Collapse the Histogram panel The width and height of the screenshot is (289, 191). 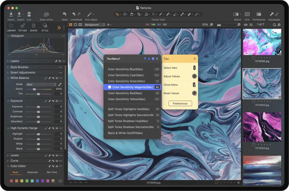point(8,36)
